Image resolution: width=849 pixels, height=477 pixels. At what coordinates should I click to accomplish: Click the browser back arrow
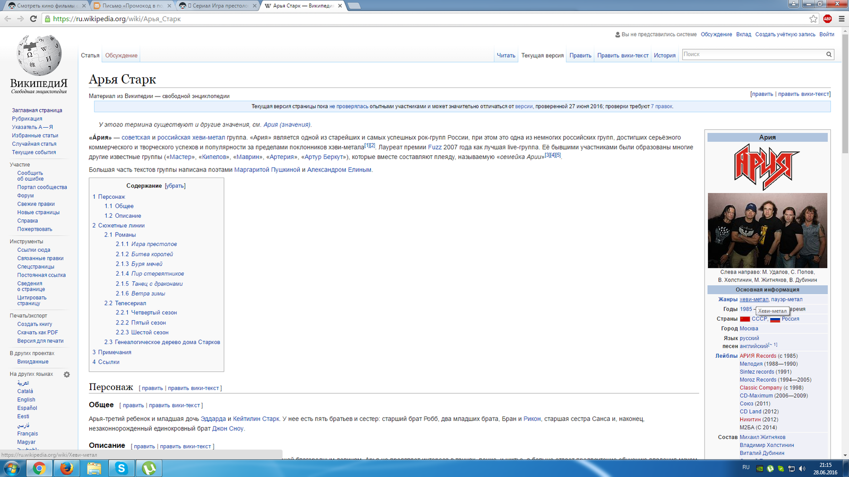(x=7, y=19)
